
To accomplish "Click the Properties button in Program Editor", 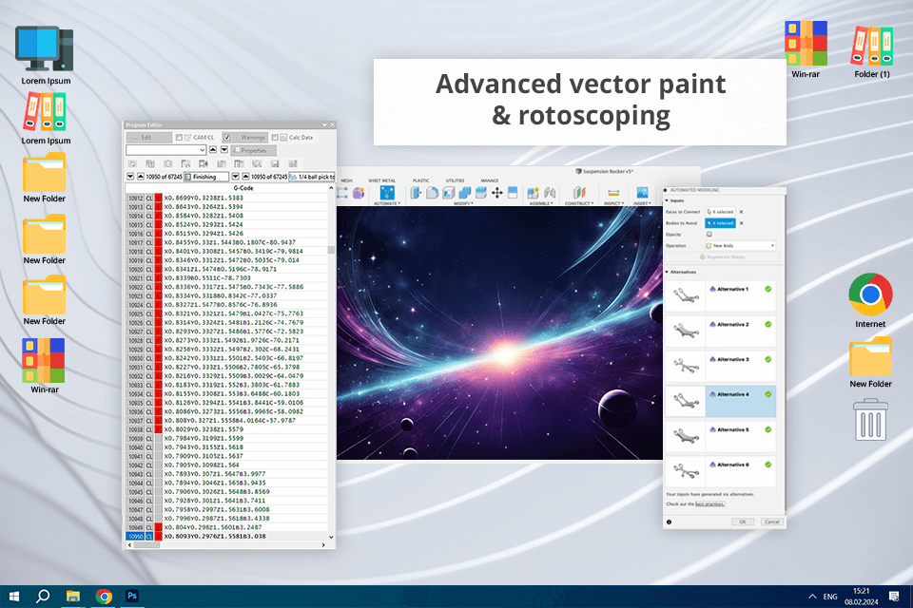I will [253, 150].
